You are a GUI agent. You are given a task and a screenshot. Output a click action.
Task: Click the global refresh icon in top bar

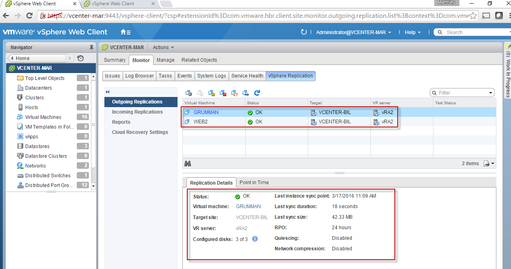click(303, 32)
